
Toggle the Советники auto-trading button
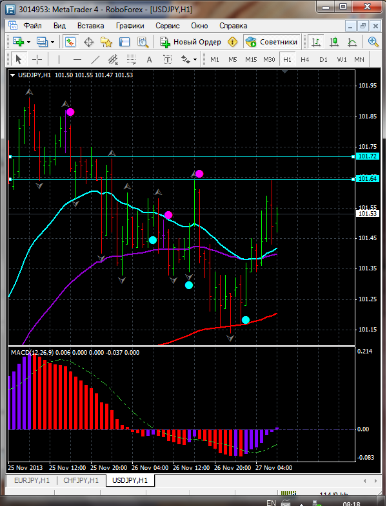(x=272, y=42)
